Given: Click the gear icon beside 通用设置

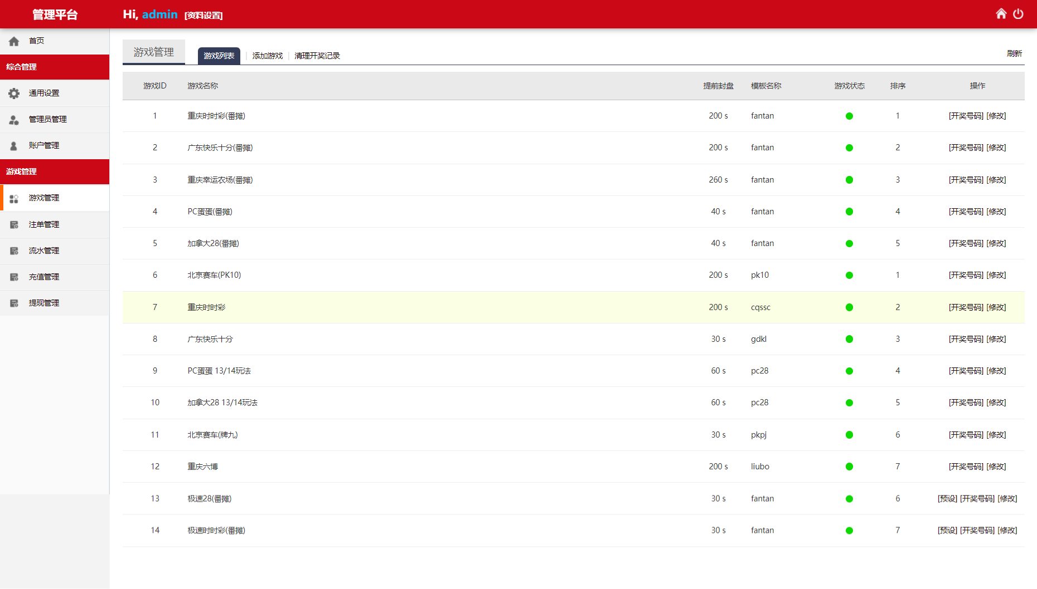Looking at the screenshot, I should pyautogui.click(x=14, y=94).
